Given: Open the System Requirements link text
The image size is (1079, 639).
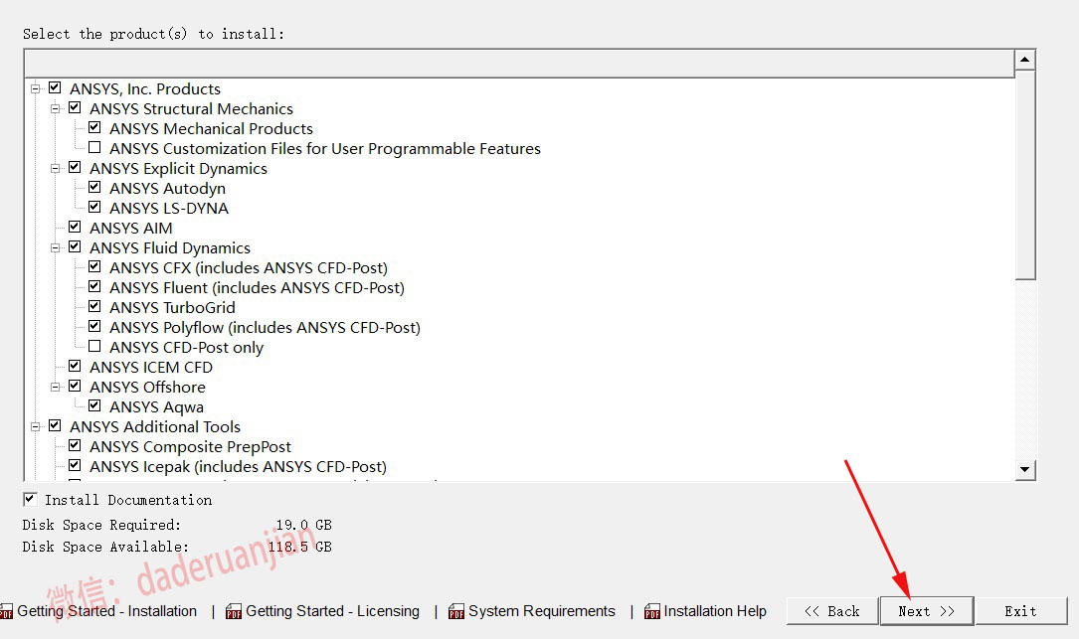Looking at the screenshot, I should point(542,611).
